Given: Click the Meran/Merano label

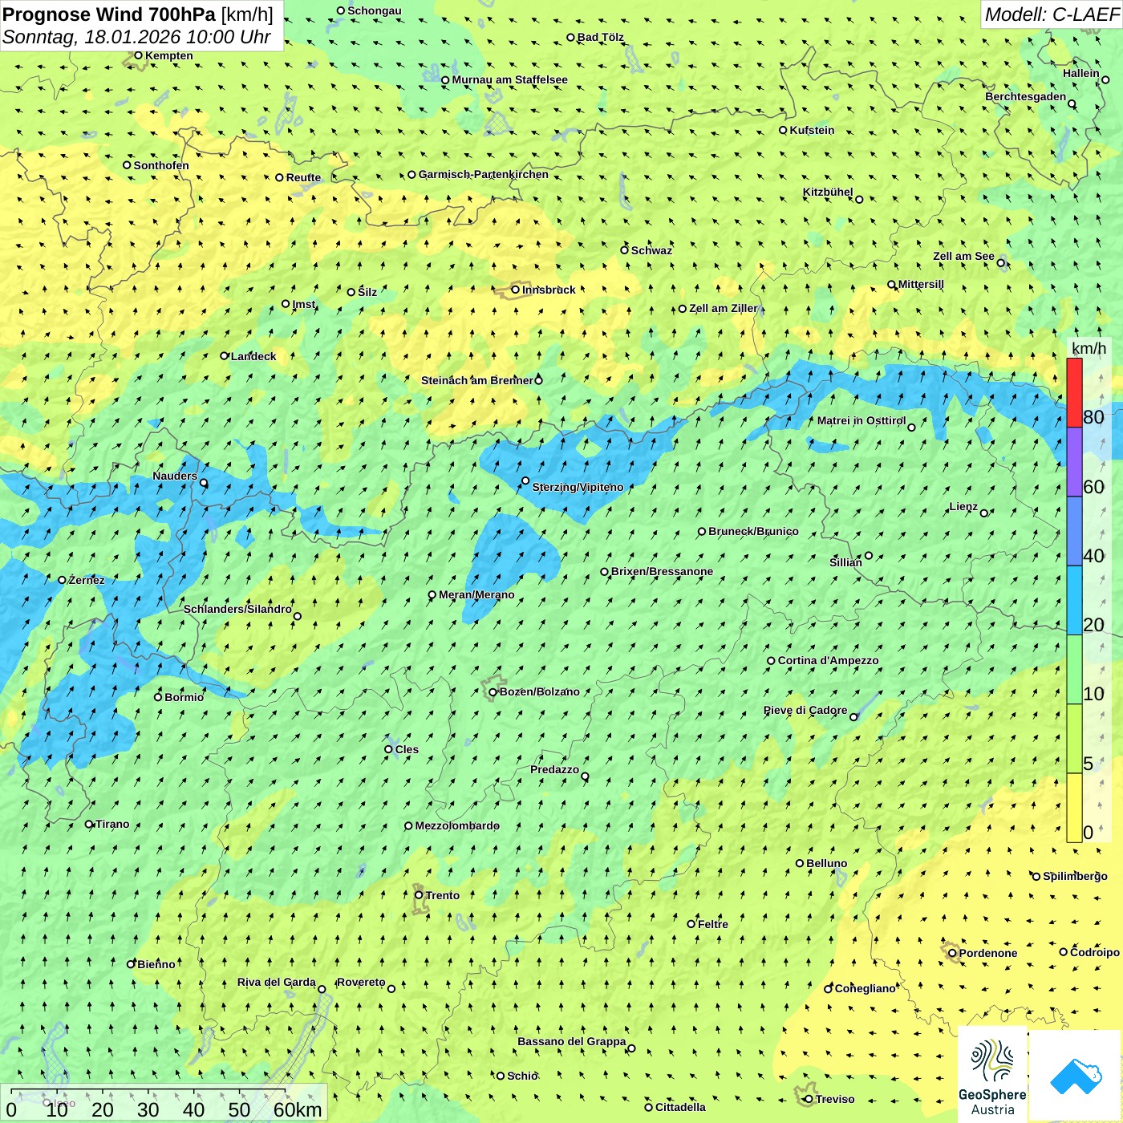Looking at the screenshot, I should click(x=476, y=594).
